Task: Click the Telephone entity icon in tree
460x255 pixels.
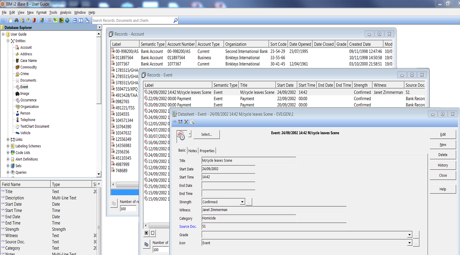Action: coord(17,120)
